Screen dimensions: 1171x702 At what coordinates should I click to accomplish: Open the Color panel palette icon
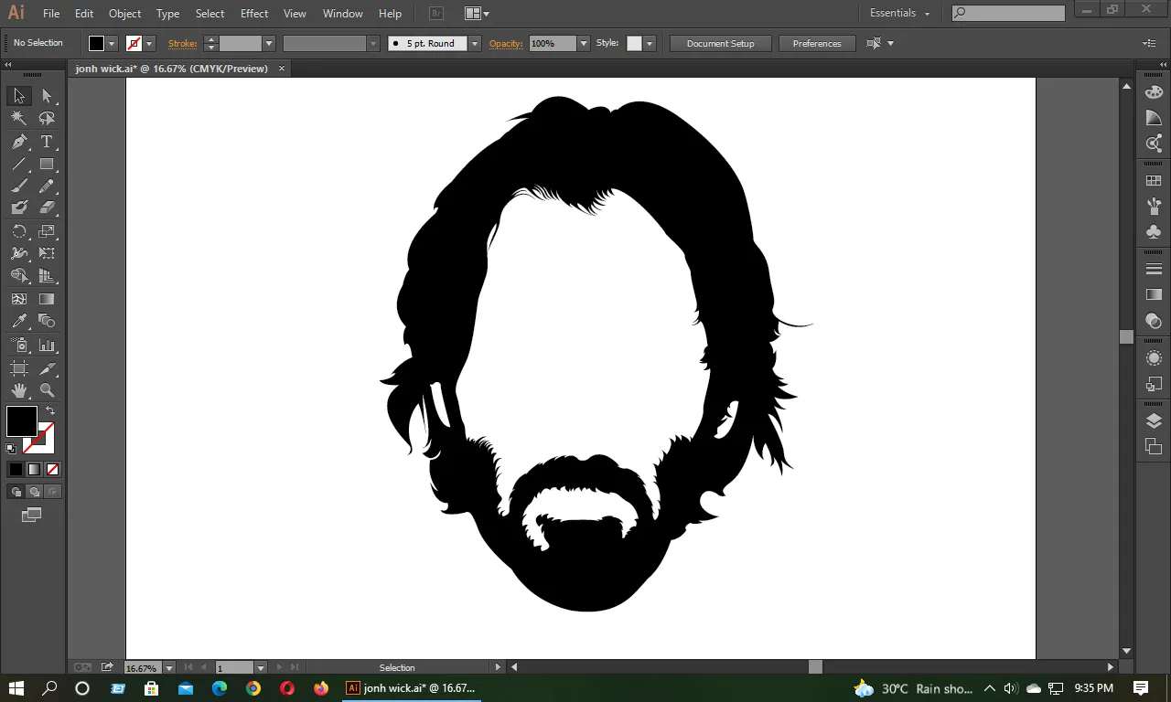click(x=1154, y=92)
